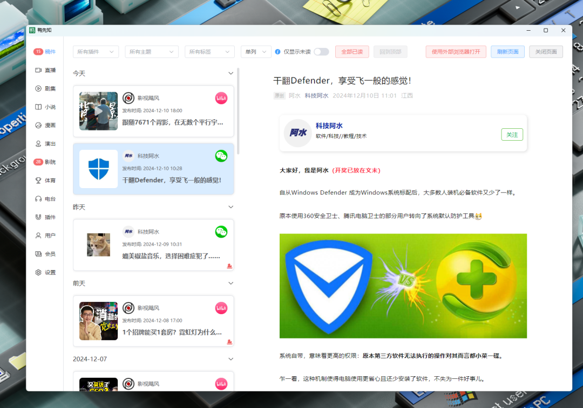Click the 科技阿水 link in the byline
The height and width of the screenshot is (408, 583).
pos(316,96)
